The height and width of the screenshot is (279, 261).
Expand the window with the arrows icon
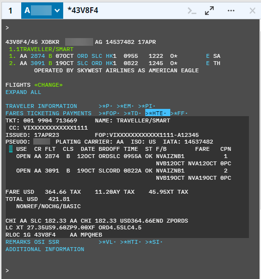click(209, 11)
